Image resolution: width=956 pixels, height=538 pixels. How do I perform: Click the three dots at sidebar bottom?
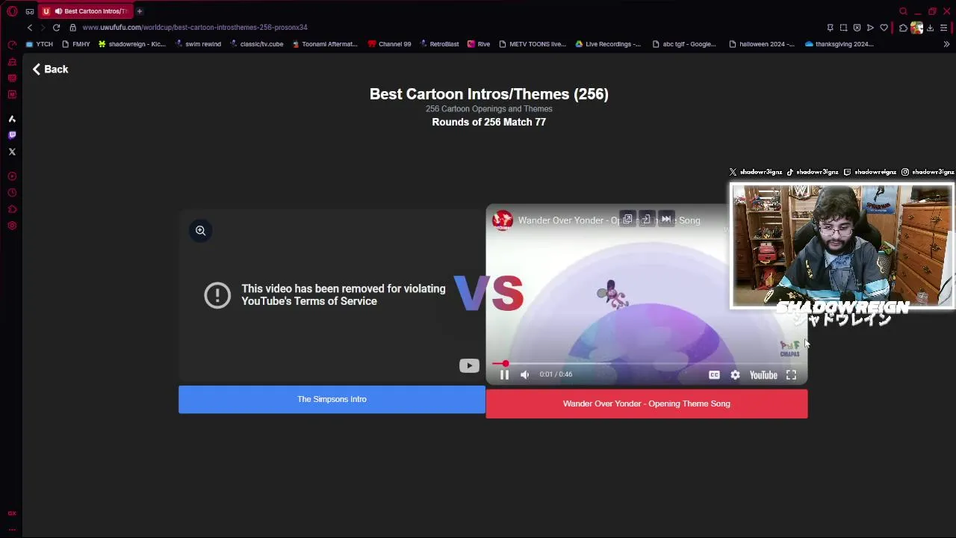(x=12, y=529)
